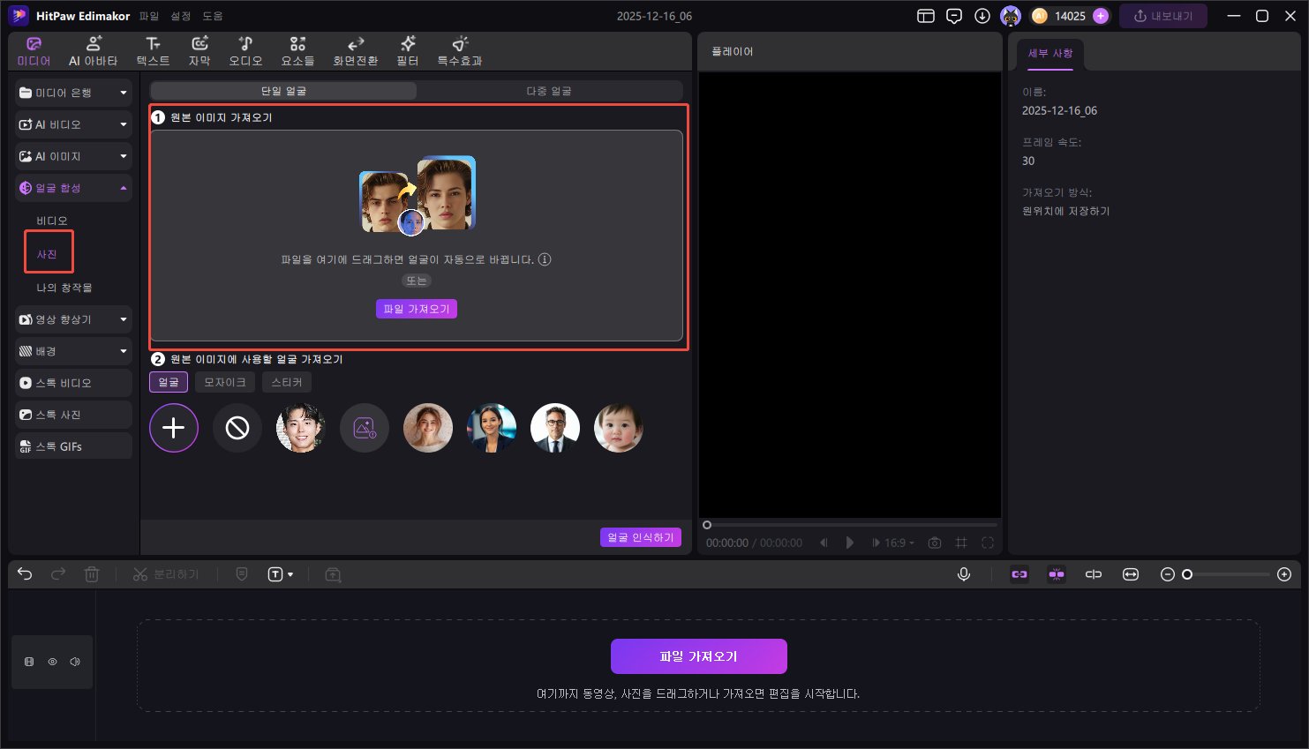
Task: Click the voiceover microphone icon
Action: [963, 574]
